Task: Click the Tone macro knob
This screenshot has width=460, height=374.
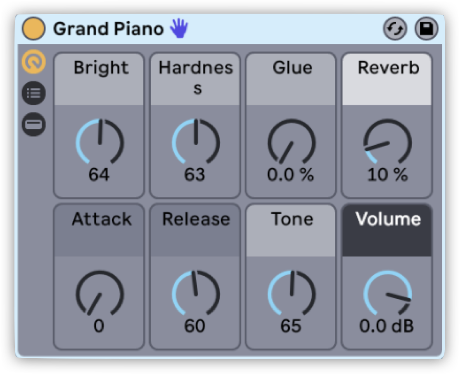Action: coord(292,293)
